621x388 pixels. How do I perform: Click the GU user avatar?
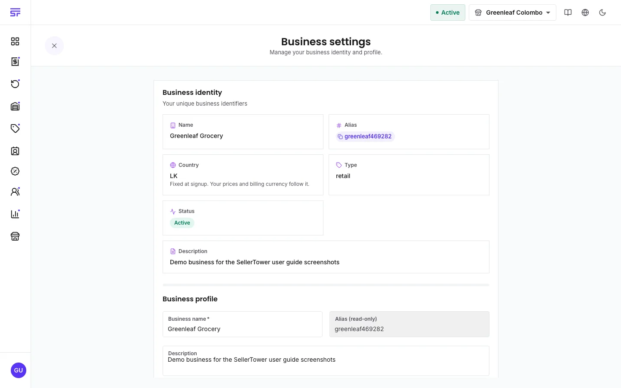pyautogui.click(x=19, y=370)
